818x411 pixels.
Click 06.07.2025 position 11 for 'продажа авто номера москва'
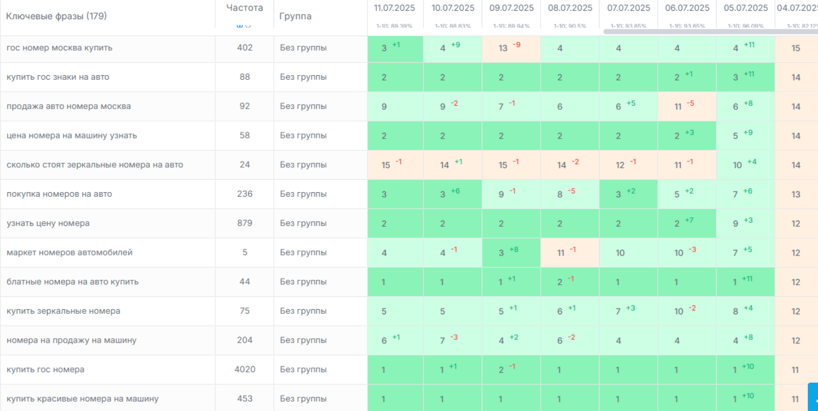click(x=678, y=107)
